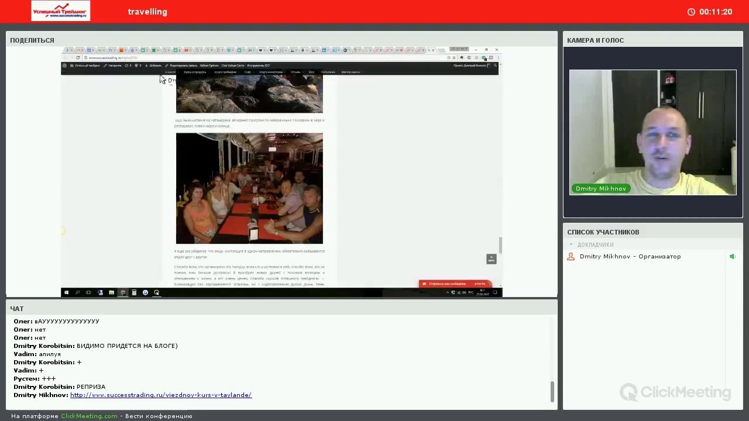The height and width of the screenshot is (421, 749).
Task: Click the WordPress logo in the admin bar
Action: point(64,65)
